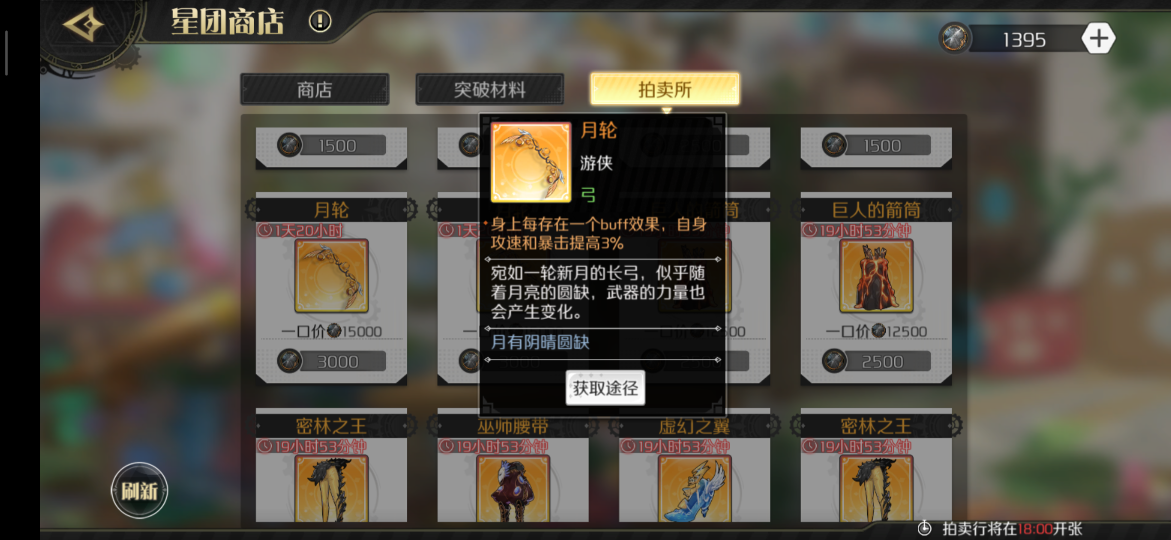Click the 1500 bid in the top-right card
1171x540 pixels.
876,145
